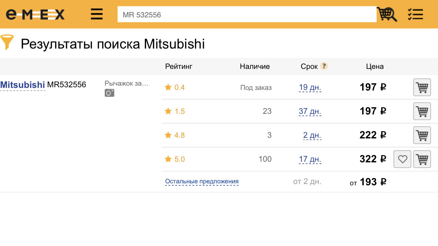Click the cart search icon
The height and width of the screenshot is (246, 438).
[387, 14]
